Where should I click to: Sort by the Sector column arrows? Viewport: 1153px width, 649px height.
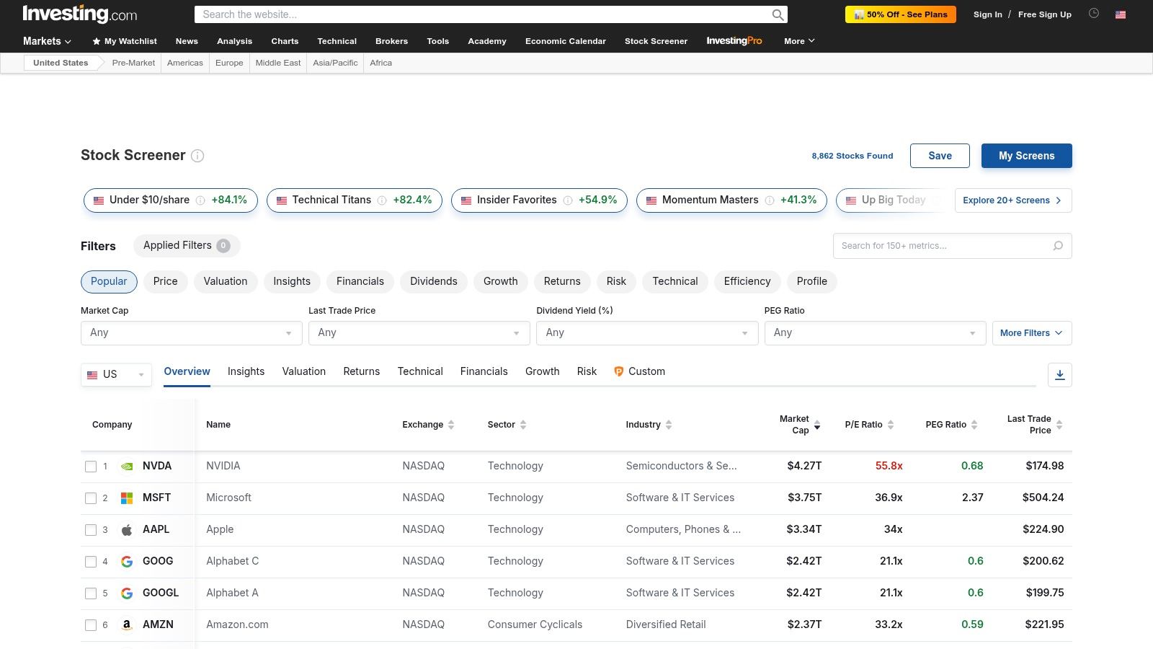tap(523, 425)
